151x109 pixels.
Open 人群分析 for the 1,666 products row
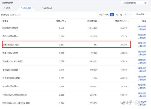142,80
